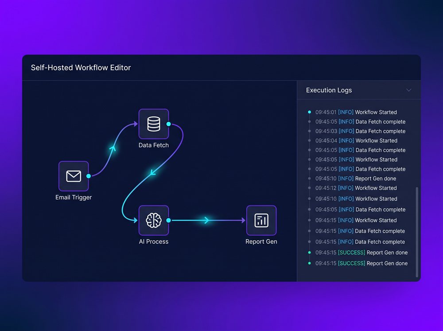This screenshot has height=331, width=443.
Task: Click status dot of 09:45:01 log entry
Action: pos(309,112)
